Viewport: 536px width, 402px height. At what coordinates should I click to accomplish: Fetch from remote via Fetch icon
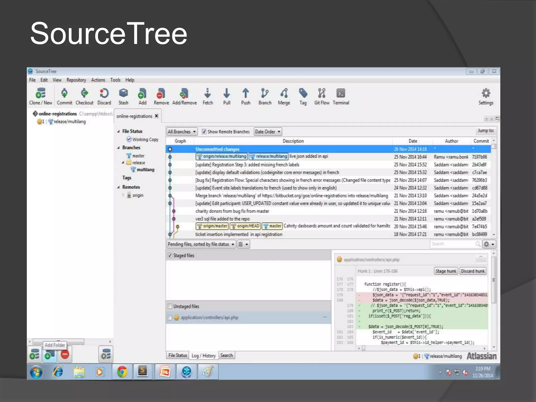pos(208,96)
